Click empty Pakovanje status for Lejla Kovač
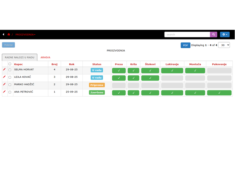 (x=219, y=78)
